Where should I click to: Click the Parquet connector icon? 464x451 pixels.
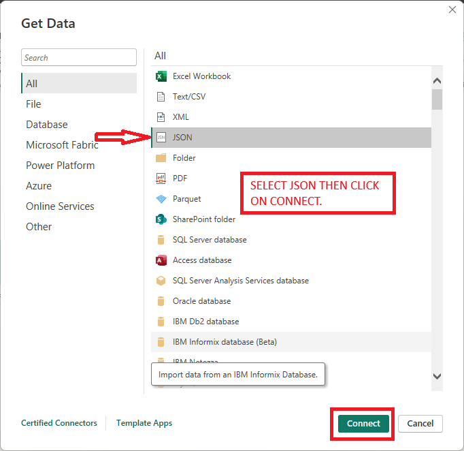point(161,199)
